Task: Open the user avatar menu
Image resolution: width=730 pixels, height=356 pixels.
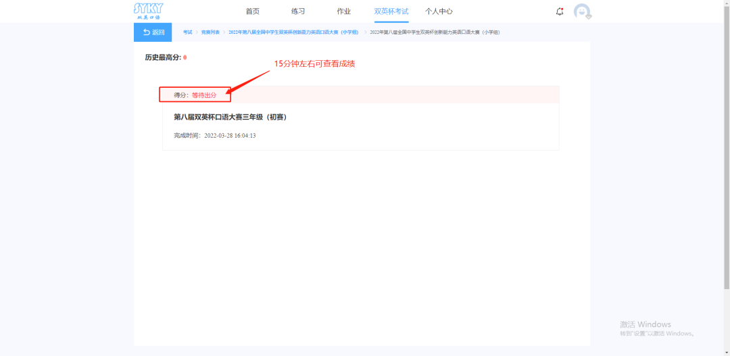Action: point(582,11)
